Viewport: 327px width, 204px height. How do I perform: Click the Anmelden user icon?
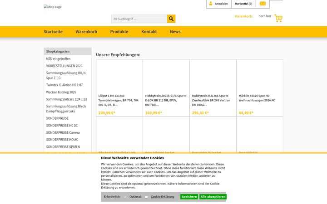pos(211,4)
